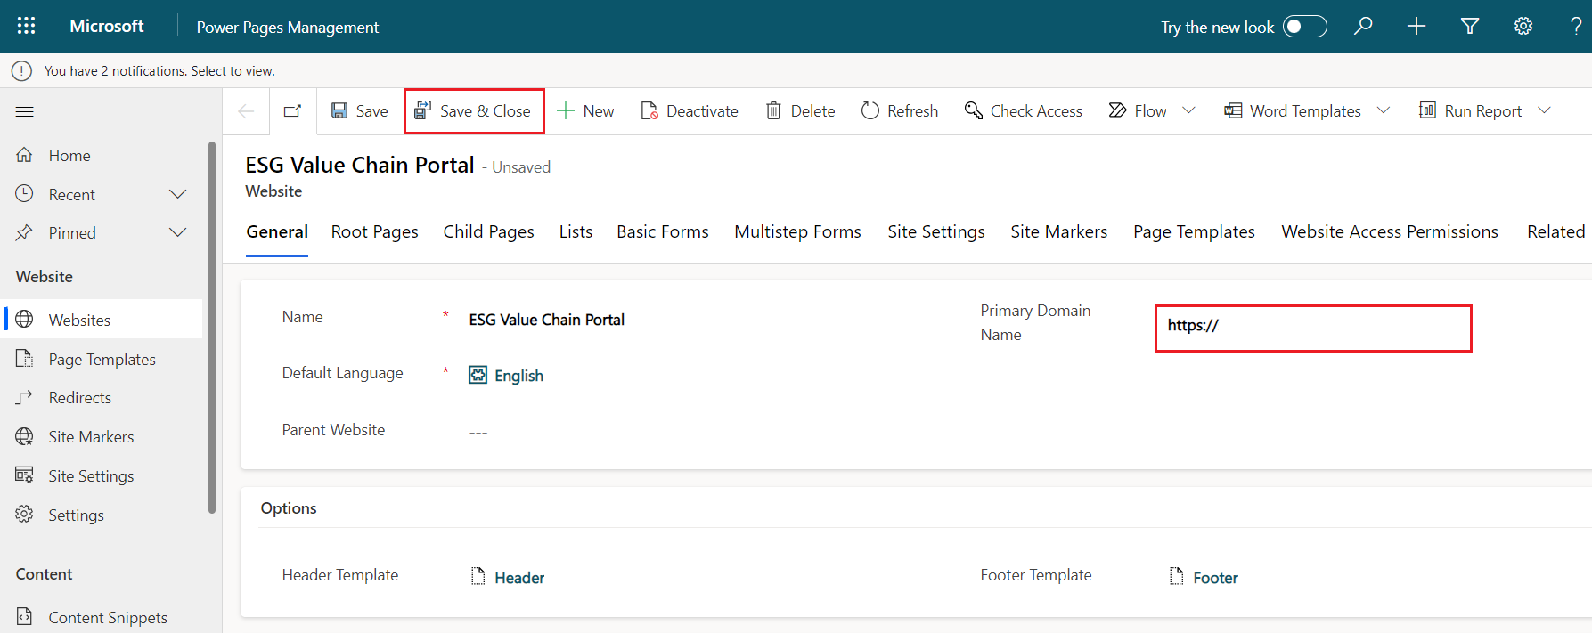Expand the Recent section chevron
This screenshot has height=633, width=1592.
pyautogui.click(x=178, y=194)
